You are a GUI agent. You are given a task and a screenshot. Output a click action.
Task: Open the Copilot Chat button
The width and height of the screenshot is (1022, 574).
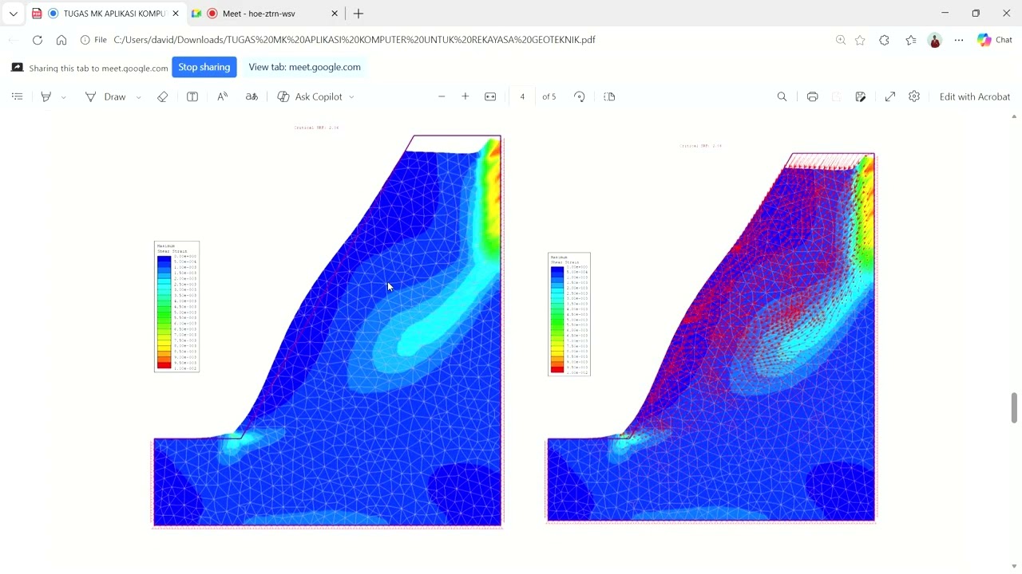click(995, 40)
